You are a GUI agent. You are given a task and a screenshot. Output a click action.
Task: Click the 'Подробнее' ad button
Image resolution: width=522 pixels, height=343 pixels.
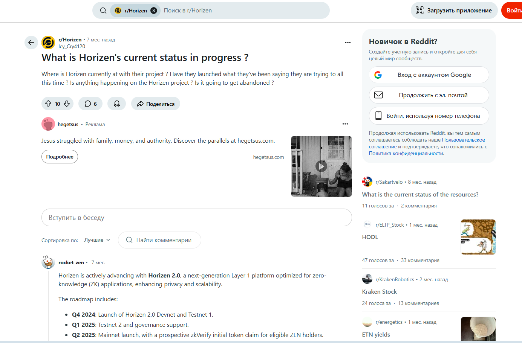[60, 157]
